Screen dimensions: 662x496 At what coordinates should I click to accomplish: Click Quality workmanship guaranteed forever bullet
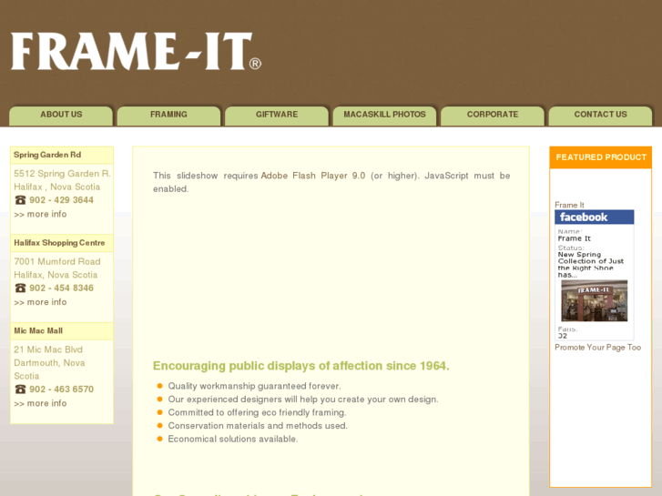pos(254,386)
